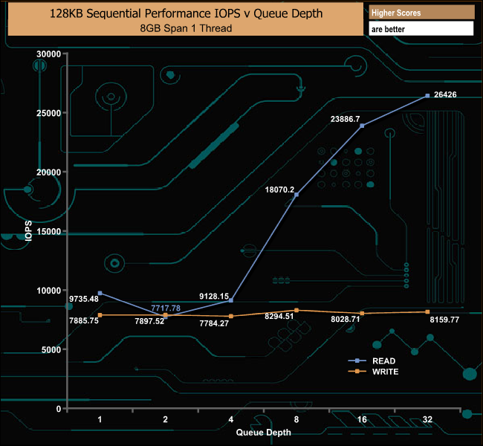Click the value label 18070.2
The image size is (483, 446).
point(279,190)
